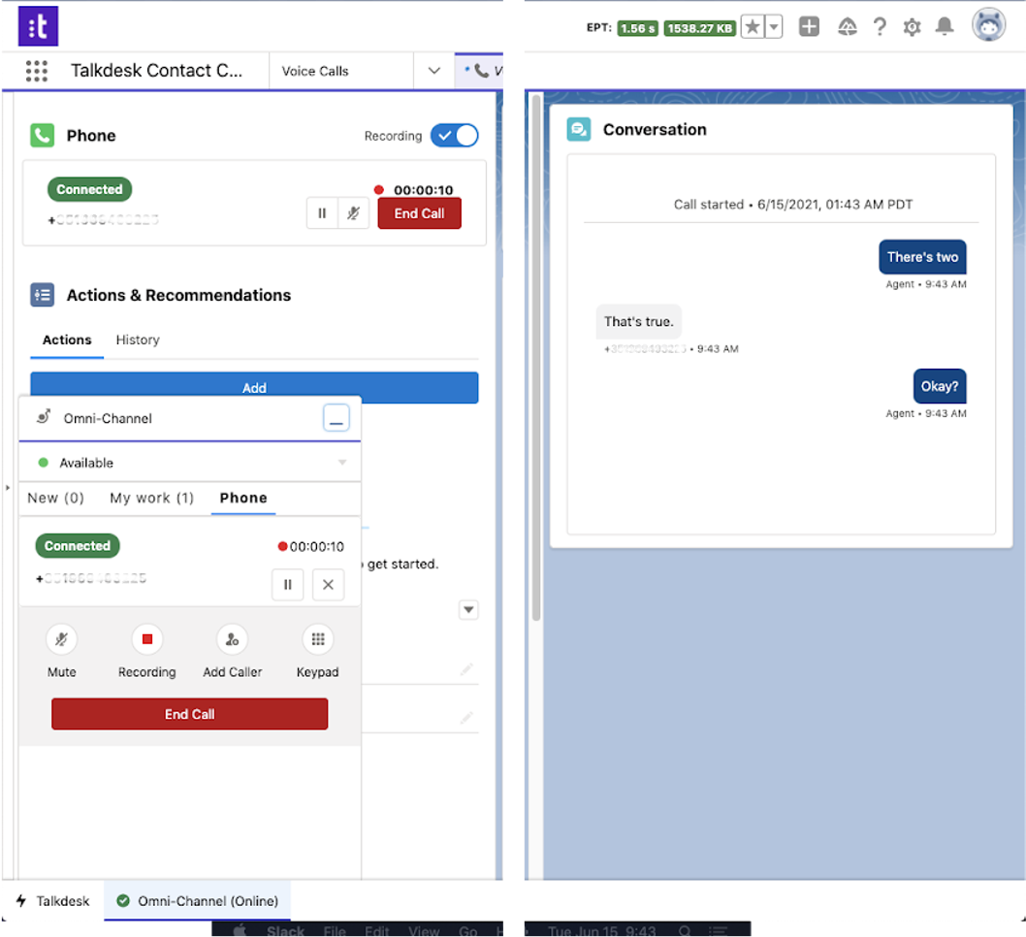This screenshot has height=937, width=1026.
Task: Click the Add Caller icon
Action: point(233,639)
